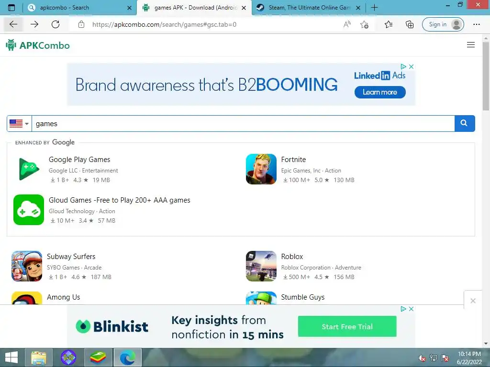Viewport: 490px width, 367px height.
Task: Click AdChoices icon on LinkedIn ad
Action: 403,66
